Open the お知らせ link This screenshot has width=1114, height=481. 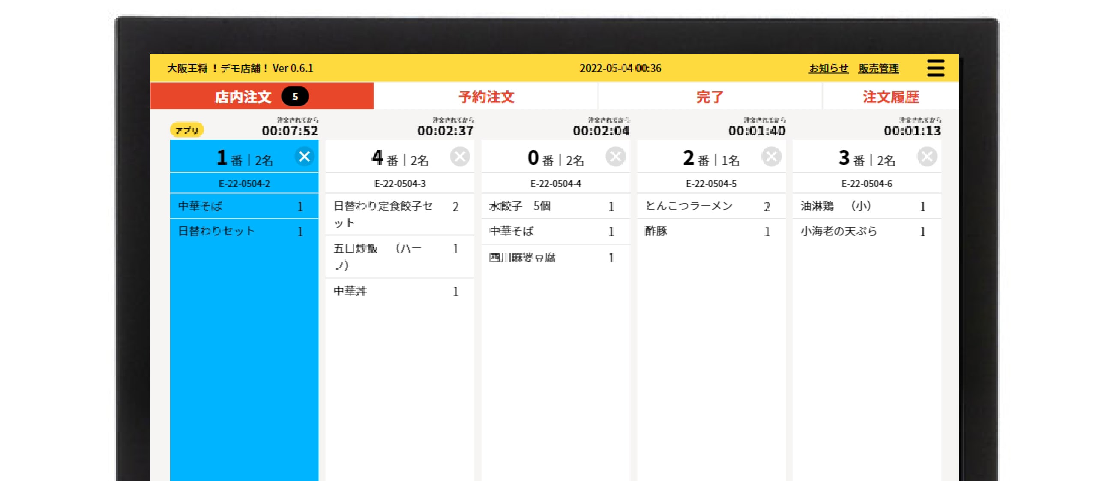(828, 68)
